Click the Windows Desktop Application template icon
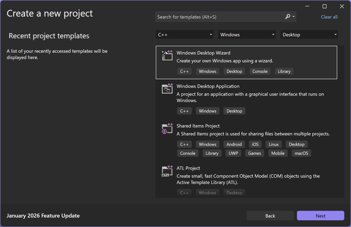 167,89
